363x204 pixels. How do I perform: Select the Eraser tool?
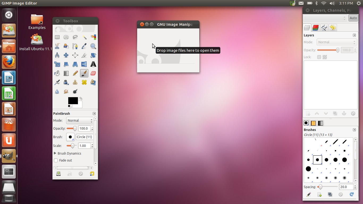click(93, 73)
